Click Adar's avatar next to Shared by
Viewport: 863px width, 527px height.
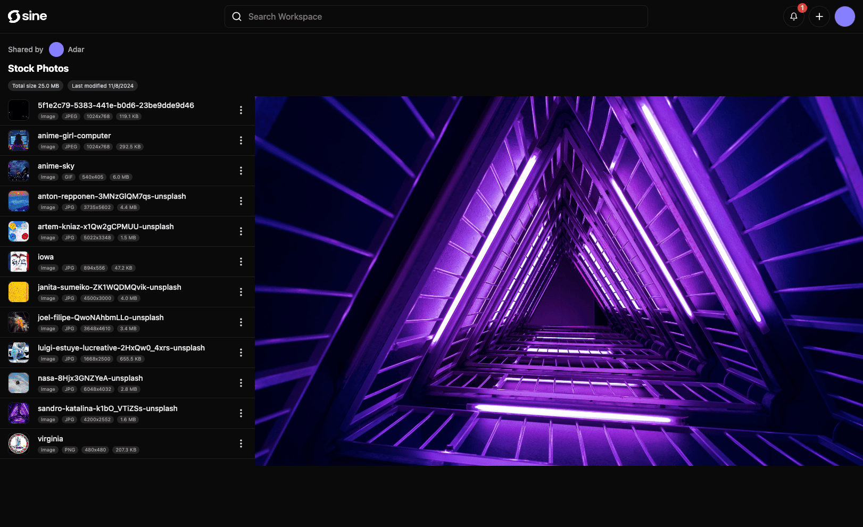click(x=56, y=49)
